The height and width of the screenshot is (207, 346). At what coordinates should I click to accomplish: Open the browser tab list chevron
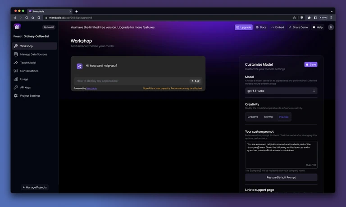(332, 11)
